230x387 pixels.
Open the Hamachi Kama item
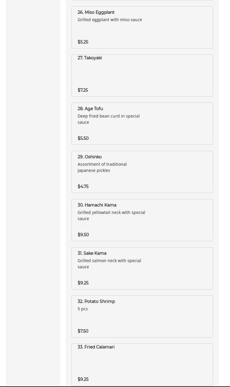pos(97,205)
